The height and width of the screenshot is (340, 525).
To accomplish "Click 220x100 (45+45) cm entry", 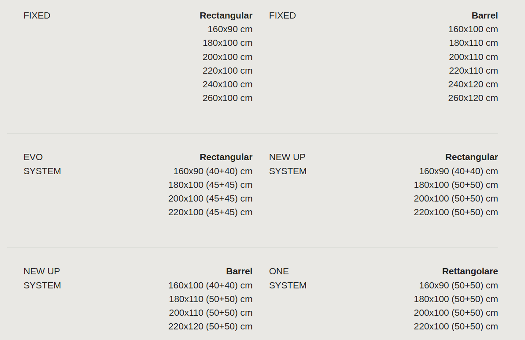I will (x=210, y=212).
